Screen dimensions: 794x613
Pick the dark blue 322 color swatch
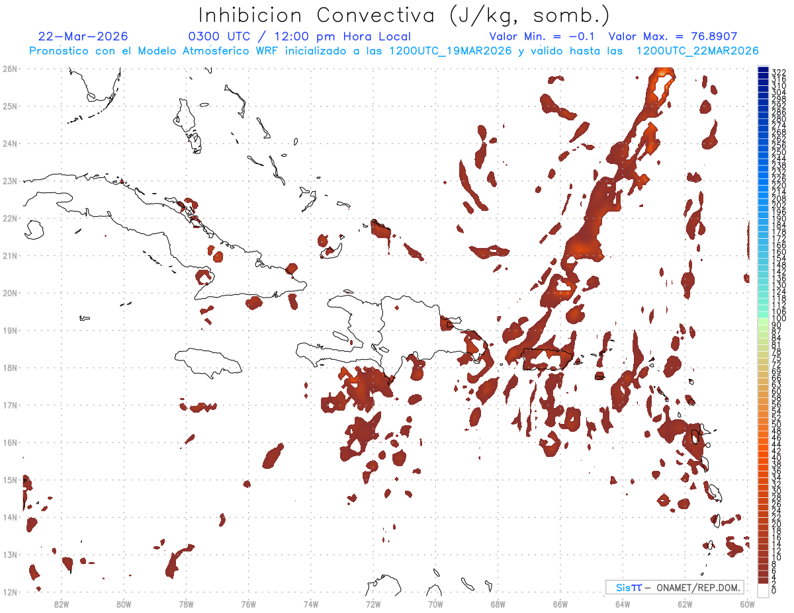tap(763, 70)
